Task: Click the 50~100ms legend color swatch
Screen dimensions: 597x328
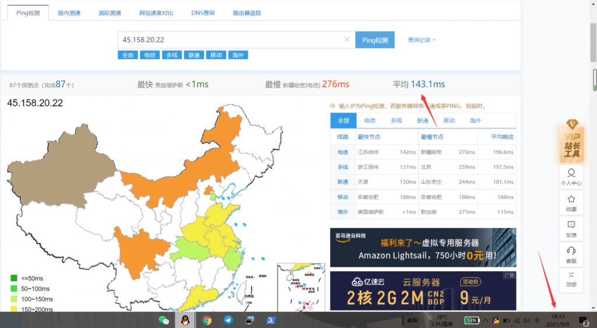Action: 14,288
